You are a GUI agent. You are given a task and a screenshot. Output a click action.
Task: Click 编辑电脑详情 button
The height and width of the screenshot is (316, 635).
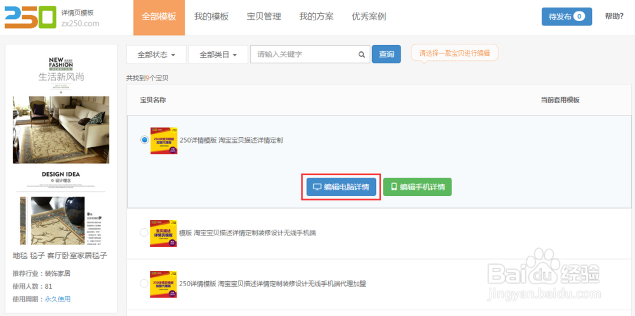point(341,187)
